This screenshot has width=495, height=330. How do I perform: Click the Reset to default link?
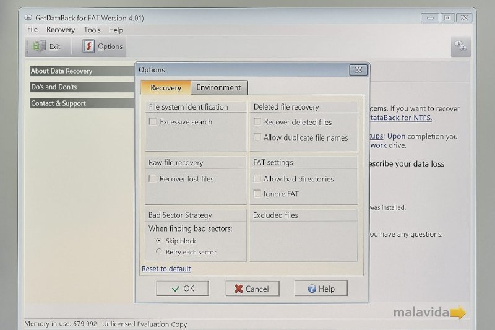[x=166, y=269]
